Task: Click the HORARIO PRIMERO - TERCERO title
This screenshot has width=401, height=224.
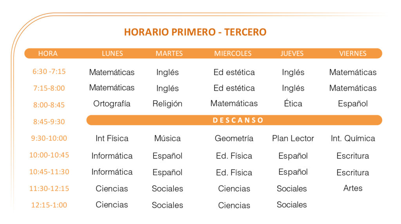Action: 195,32
